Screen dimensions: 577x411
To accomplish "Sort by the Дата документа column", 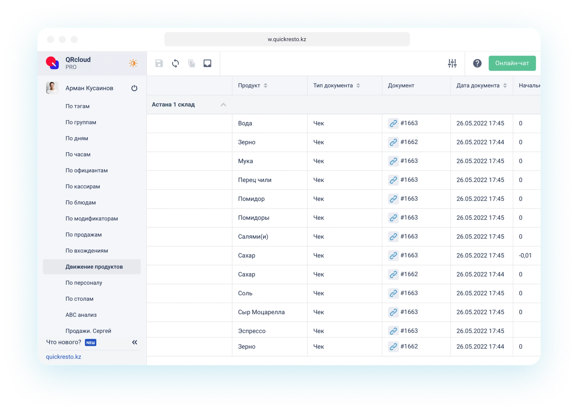I will coord(505,86).
